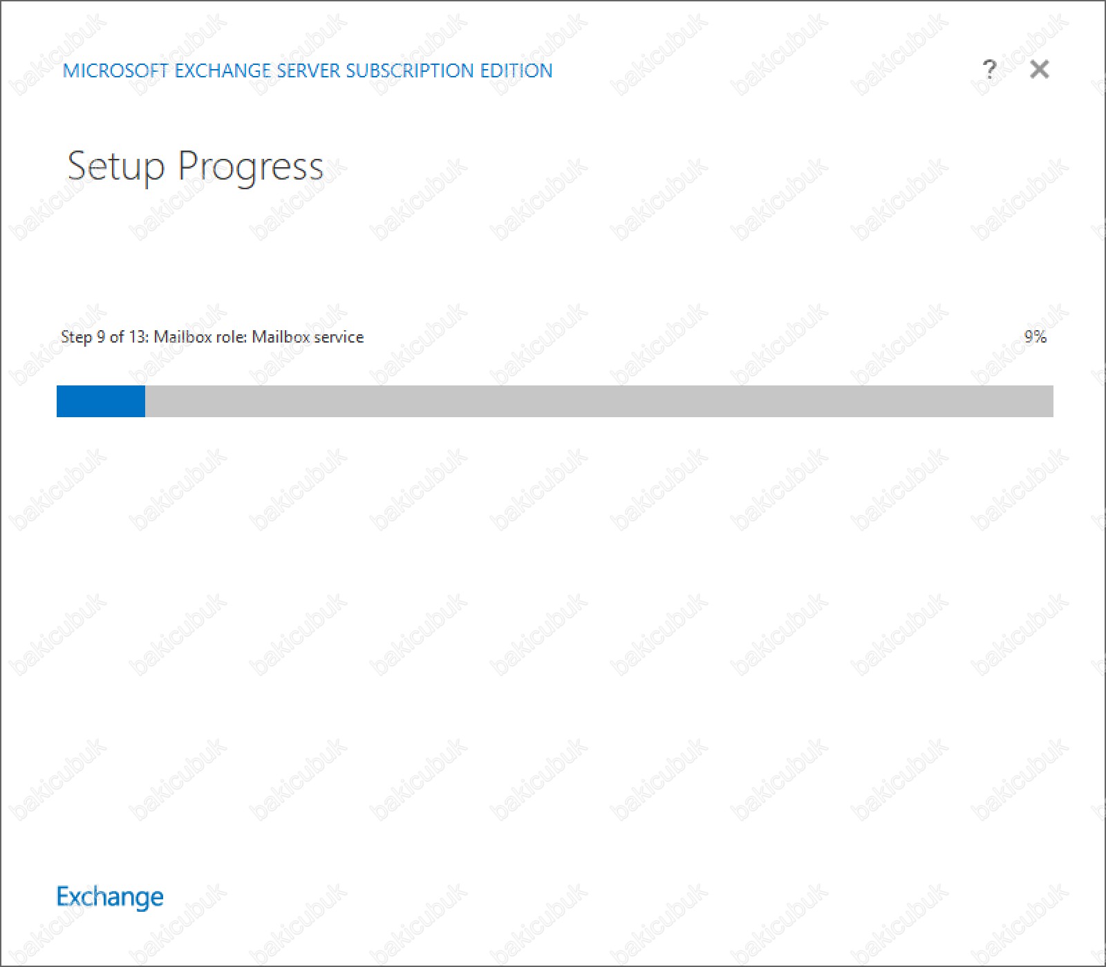
Task: Click the right end of the progress bar
Action: [x=1048, y=401]
